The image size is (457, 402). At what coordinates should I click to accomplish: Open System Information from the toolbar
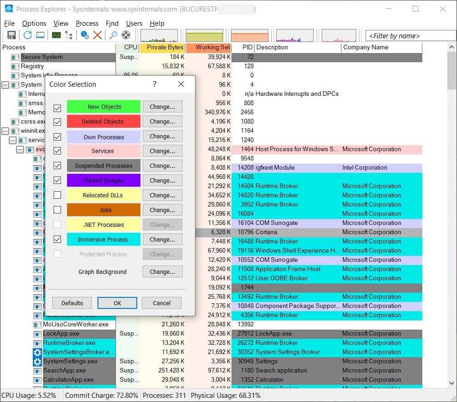click(40, 35)
